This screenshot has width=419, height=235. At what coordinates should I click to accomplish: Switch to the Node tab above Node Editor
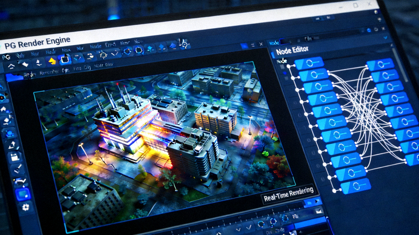tap(274, 43)
